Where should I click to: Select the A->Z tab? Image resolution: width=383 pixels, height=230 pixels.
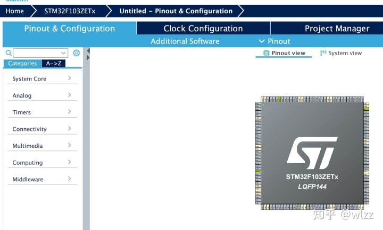[x=54, y=63]
